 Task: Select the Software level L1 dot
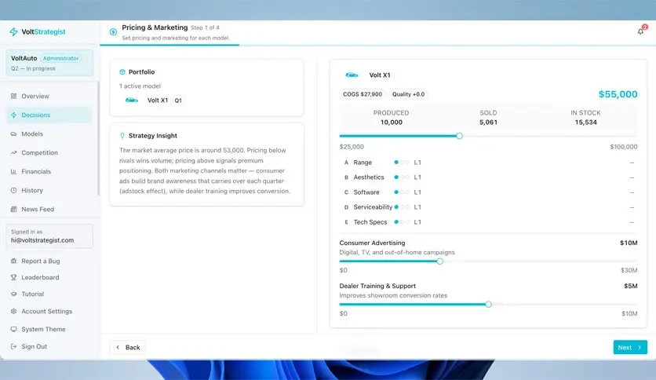[x=396, y=192]
